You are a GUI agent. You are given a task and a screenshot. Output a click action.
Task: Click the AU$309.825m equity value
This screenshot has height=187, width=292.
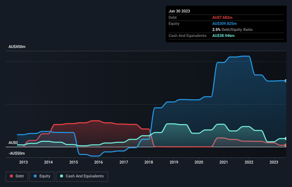click(224, 23)
